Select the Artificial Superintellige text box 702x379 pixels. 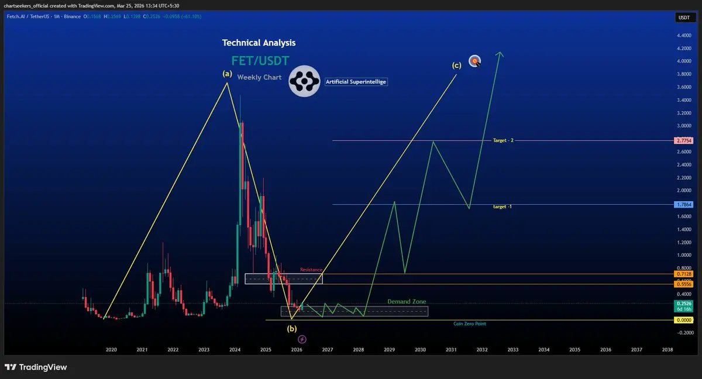point(356,82)
